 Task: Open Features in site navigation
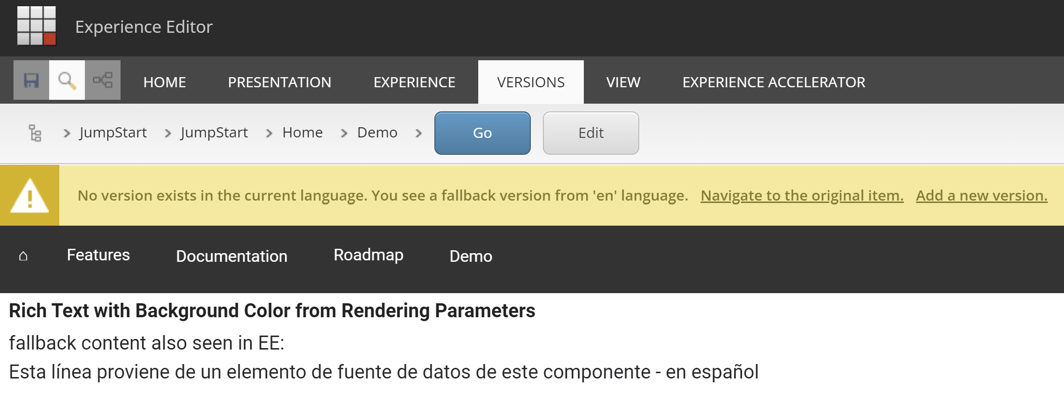point(98,255)
